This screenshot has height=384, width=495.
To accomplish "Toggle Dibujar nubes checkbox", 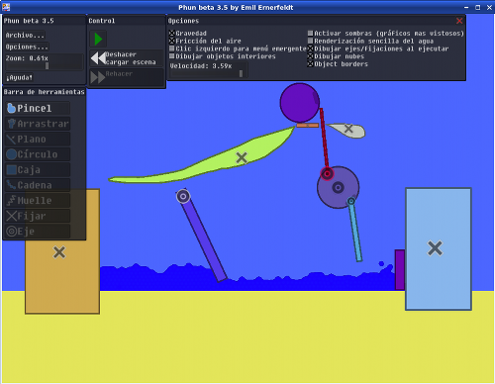I will (x=310, y=56).
